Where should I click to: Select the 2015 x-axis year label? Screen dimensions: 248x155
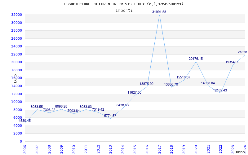[x=135, y=149]
